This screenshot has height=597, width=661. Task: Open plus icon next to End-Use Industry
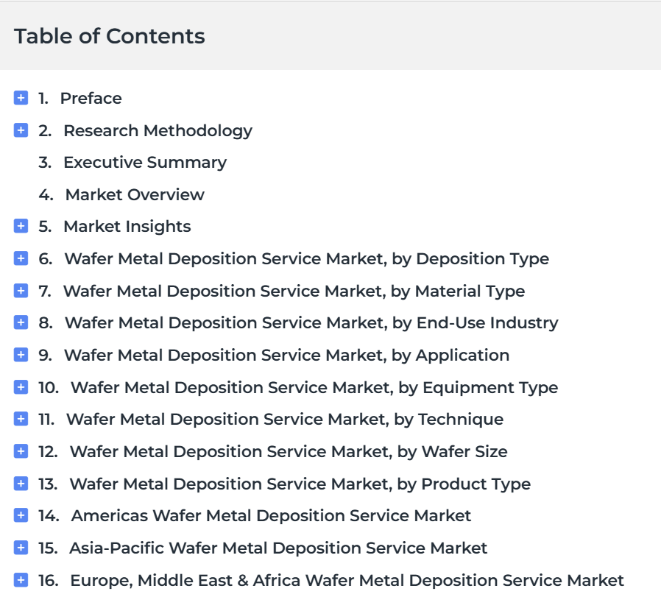21,322
